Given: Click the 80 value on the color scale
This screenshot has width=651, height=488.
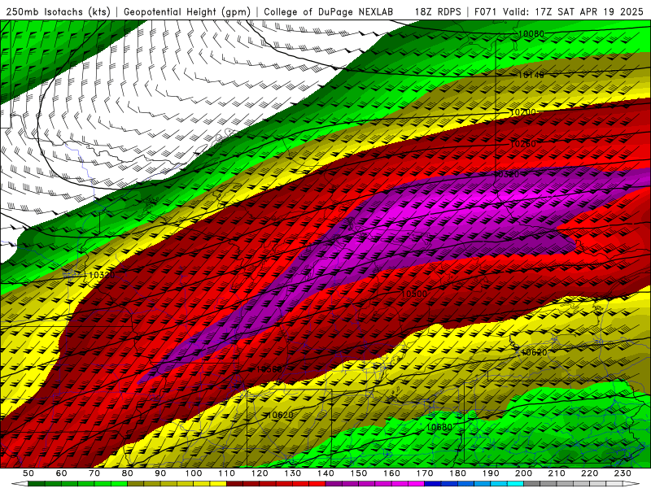Looking at the screenshot, I should (x=127, y=473).
